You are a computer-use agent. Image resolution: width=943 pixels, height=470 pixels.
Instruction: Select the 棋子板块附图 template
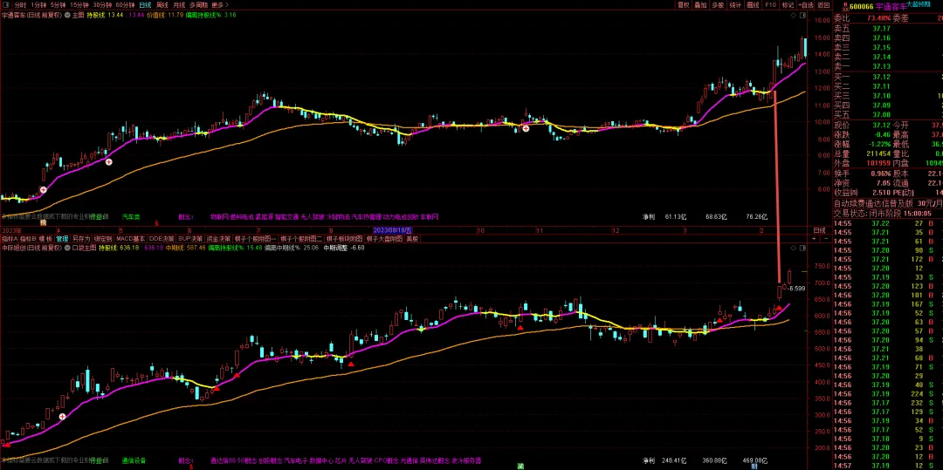[x=345, y=238]
